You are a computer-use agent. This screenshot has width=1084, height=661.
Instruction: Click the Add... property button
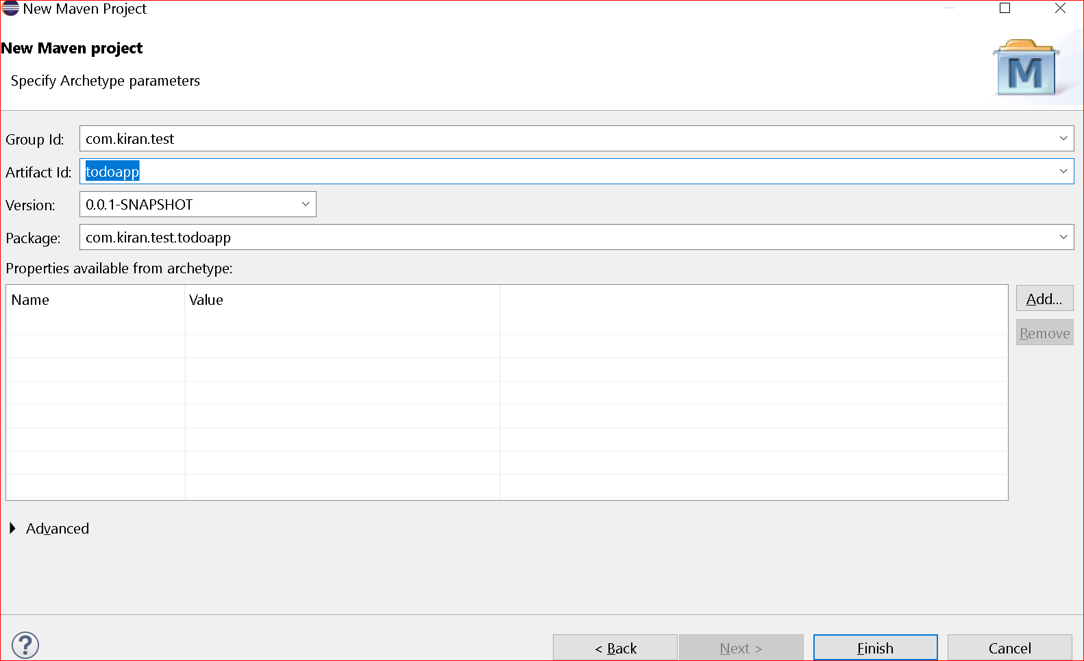click(x=1044, y=299)
